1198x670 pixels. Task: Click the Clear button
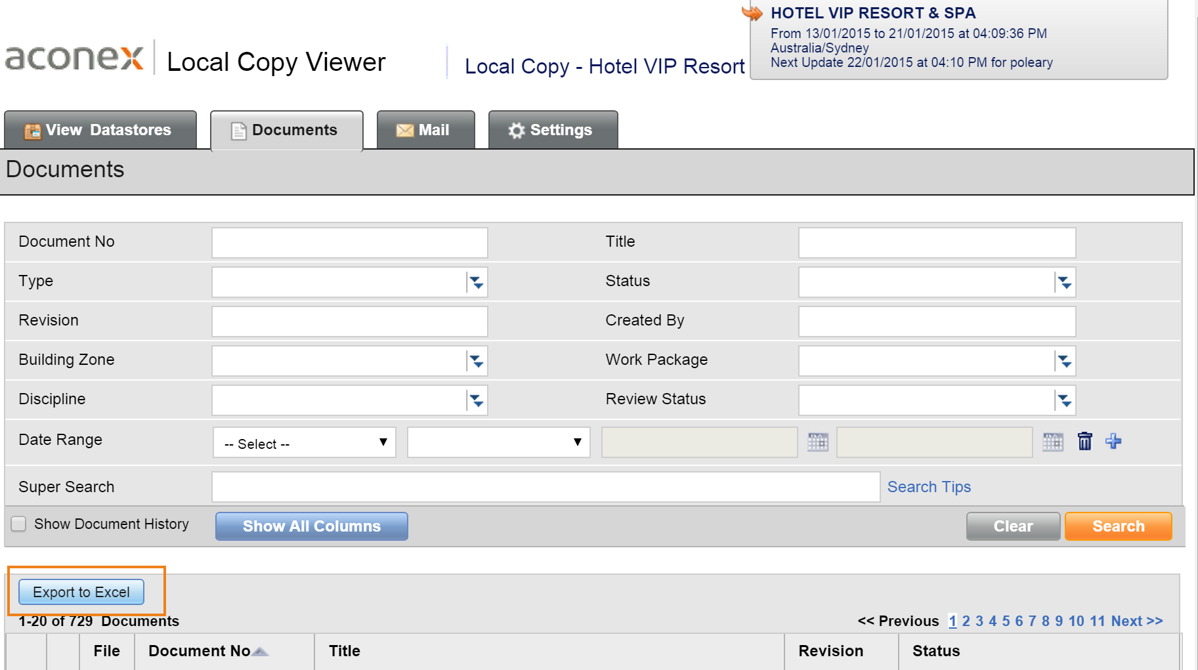pyautogui.click(x=1013, y=526)
